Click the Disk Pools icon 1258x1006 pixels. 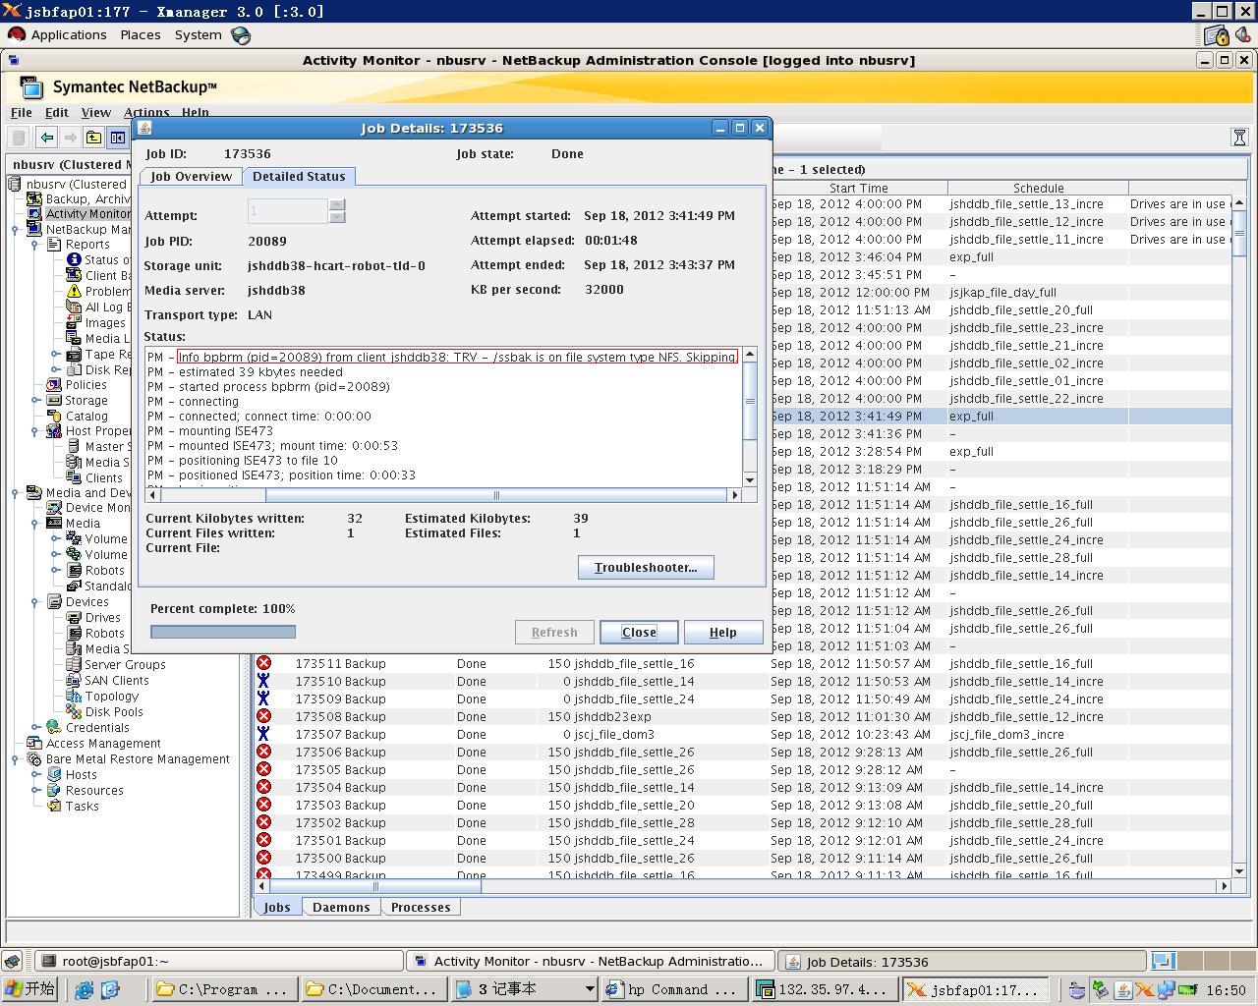coord(74,711)
